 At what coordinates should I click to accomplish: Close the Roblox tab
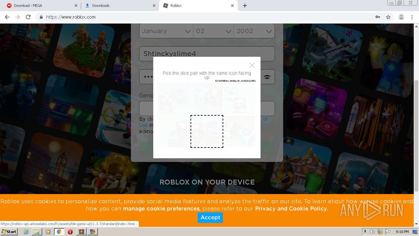coord(232,6)
